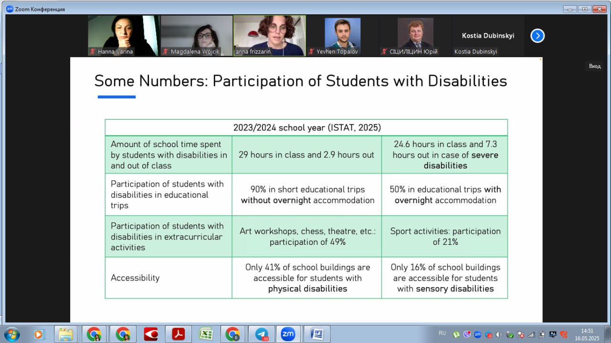Image resolution: width=611 pixels, height=343 pixels.
Task: Switch the RU input language indicator
Action: tap(442, 333)
